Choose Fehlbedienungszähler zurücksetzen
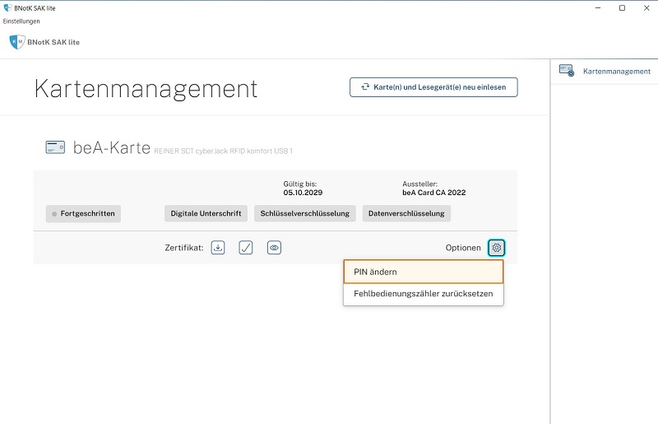Screen dimensions: 658x424 pyautogui.click(x=423, y=292)
